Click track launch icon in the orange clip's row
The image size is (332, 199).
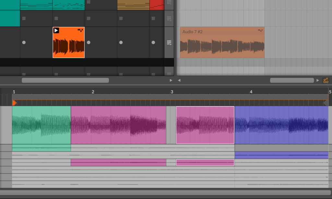click(x=169, y=43)
